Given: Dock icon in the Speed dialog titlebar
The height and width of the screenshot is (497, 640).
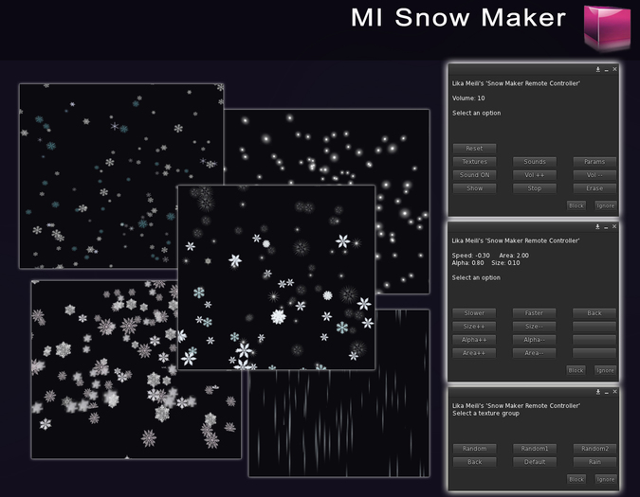Looking at the screenshot, I should click(x=597, y=226).
